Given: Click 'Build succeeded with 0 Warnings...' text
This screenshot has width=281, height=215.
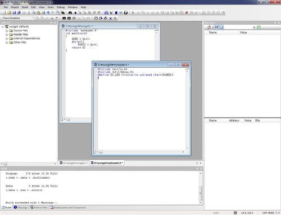Looking at the screenshot, I should (31, 203).
